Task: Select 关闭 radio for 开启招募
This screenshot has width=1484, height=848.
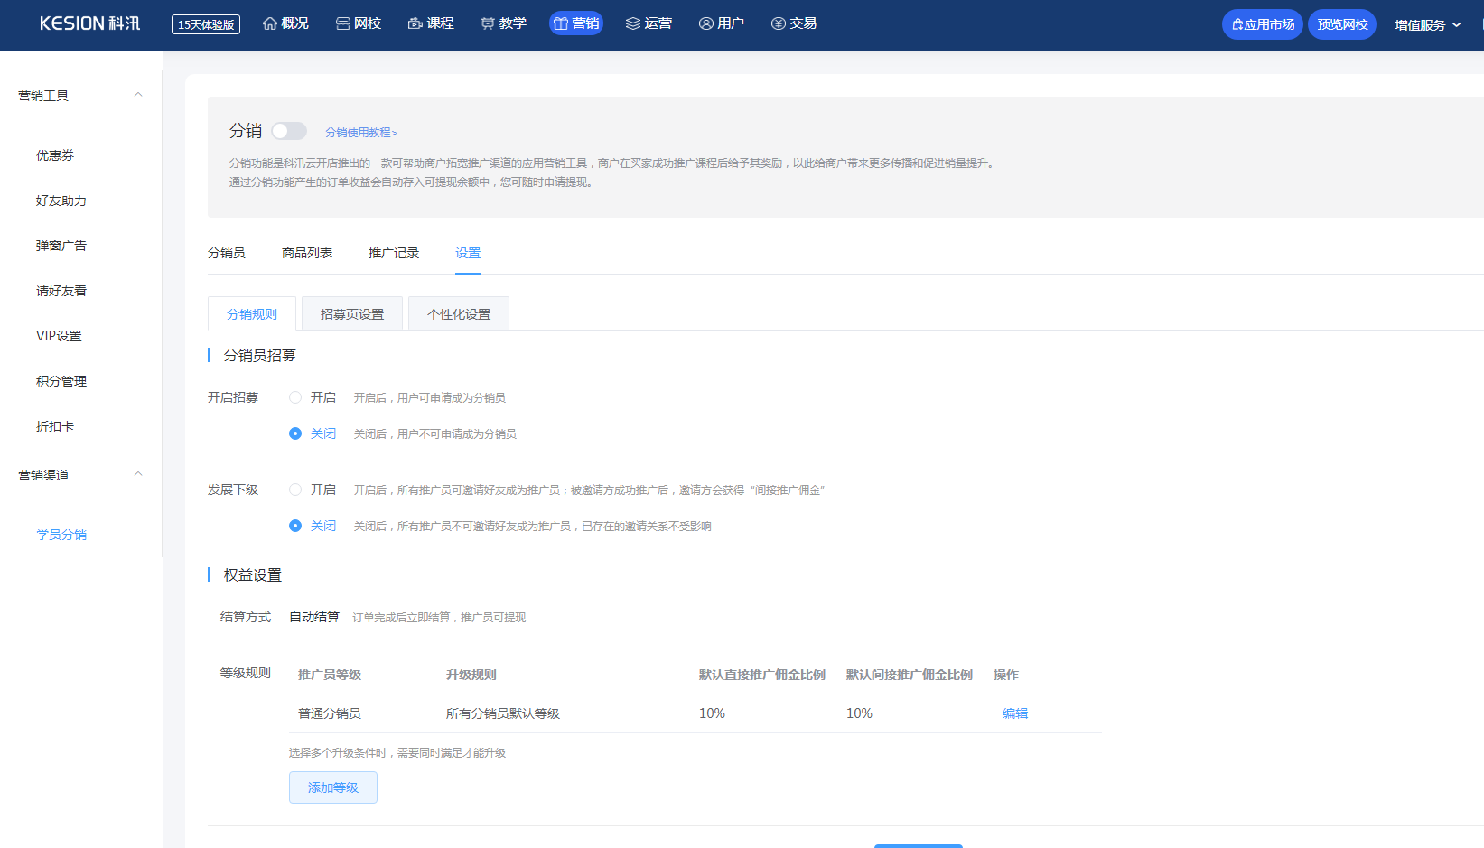Action: [295, 433]
